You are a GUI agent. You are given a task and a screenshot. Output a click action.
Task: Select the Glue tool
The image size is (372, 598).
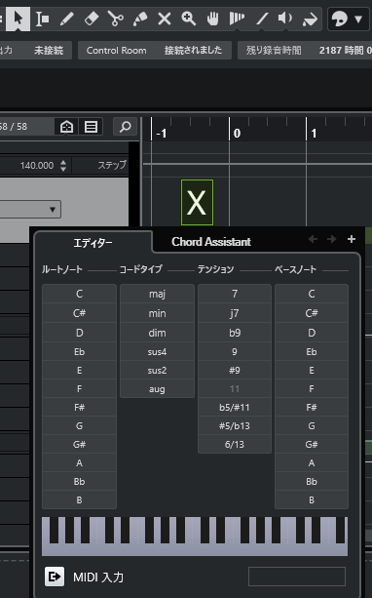(x=139, y=19)
